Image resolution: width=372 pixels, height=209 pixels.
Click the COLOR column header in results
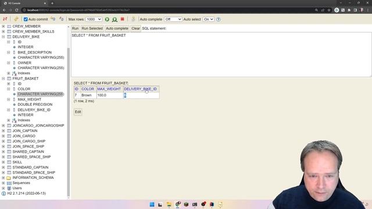click(x=88, y=89)
